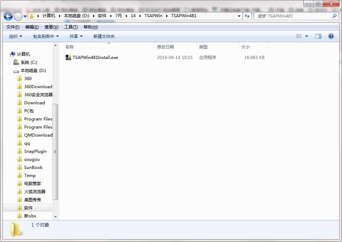This screenshot has height=242, width=342.
Task: Toggle the preview pane icon
Action: 318,36
